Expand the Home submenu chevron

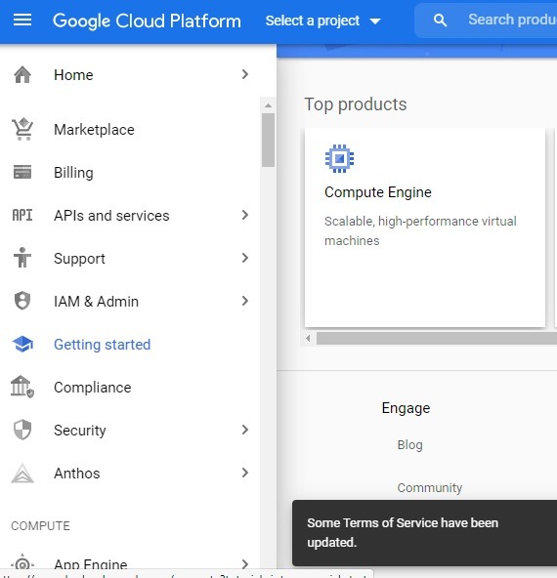[x=245, y=74]
